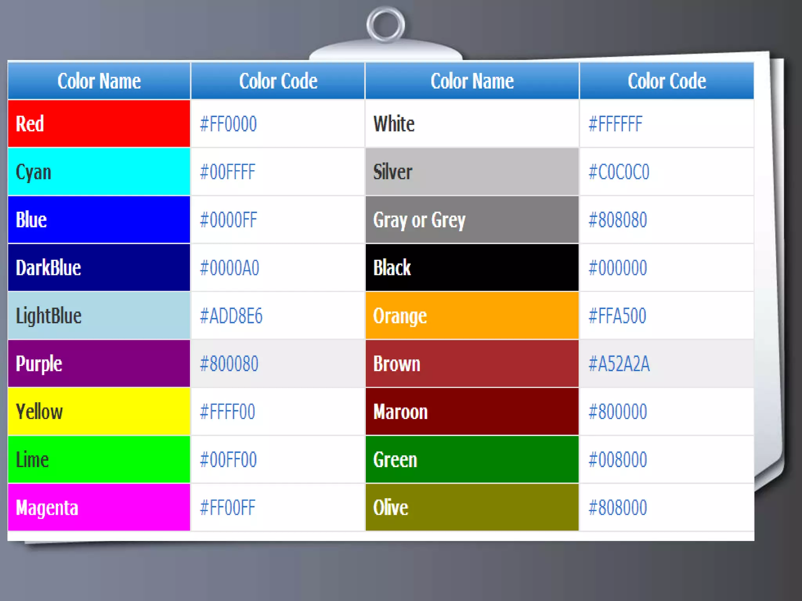Screen dimensions: 802x601
Task: Select the Cyan color swatch
Action: (99, 172)
